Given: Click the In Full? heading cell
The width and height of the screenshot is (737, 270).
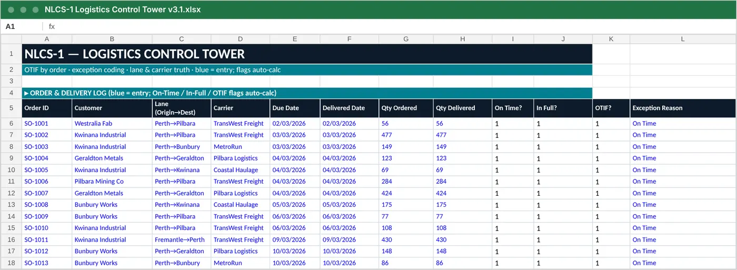Looking at the screenshot, I should [x=563, y=108].
